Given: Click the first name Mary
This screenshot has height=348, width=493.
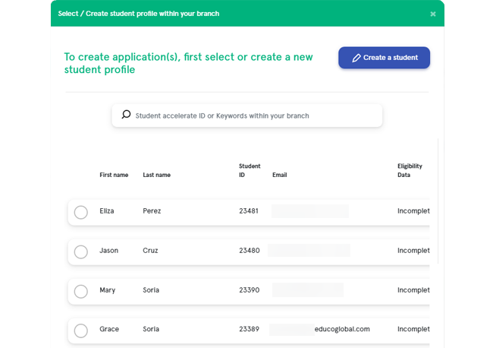Looking at the screenshot, I should coord(107,290).
